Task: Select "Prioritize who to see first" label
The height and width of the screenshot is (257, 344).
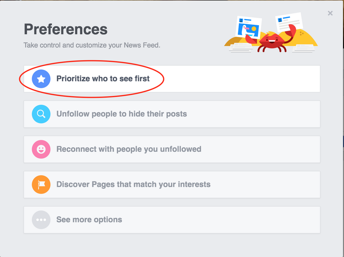Action: [x=103, y=79]
